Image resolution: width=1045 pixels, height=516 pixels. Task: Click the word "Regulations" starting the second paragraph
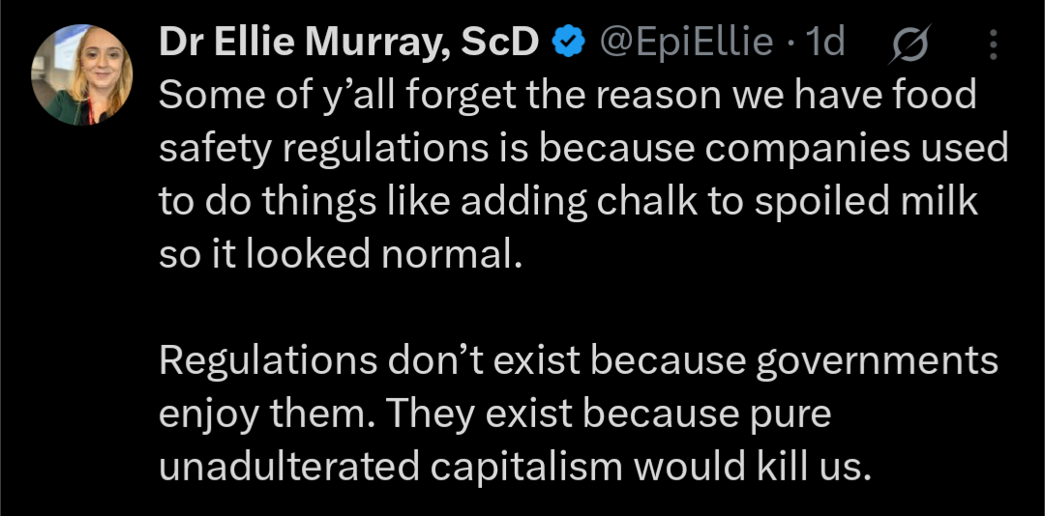coord(267,360)
